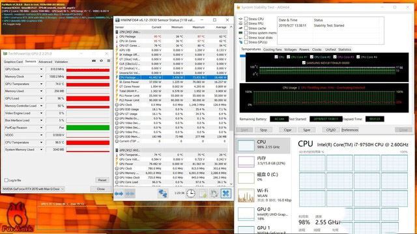This screenshot has height=234, width=417.
Task: Click GPU Power lightning icon in HWiNFO
Action: (117, 164)
